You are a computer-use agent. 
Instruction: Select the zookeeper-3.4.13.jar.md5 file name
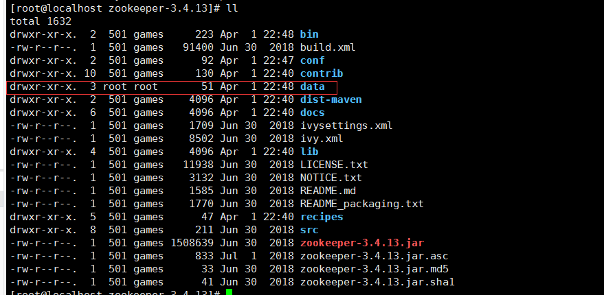click(x=374, y=269)
